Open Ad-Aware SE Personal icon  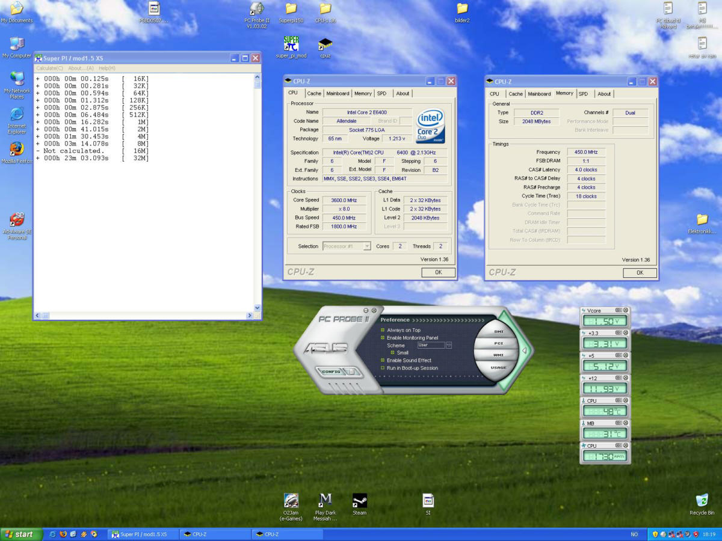(17, 226)
